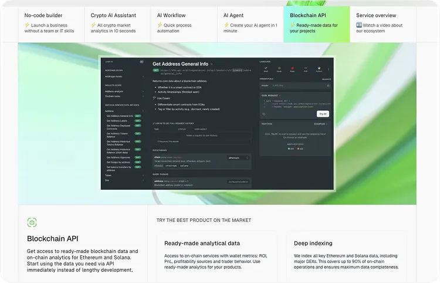Viewport: 440px width, 283px height.
Task: Open Get Address Deployed Contracts endpoint
Action: pos(119,127)
